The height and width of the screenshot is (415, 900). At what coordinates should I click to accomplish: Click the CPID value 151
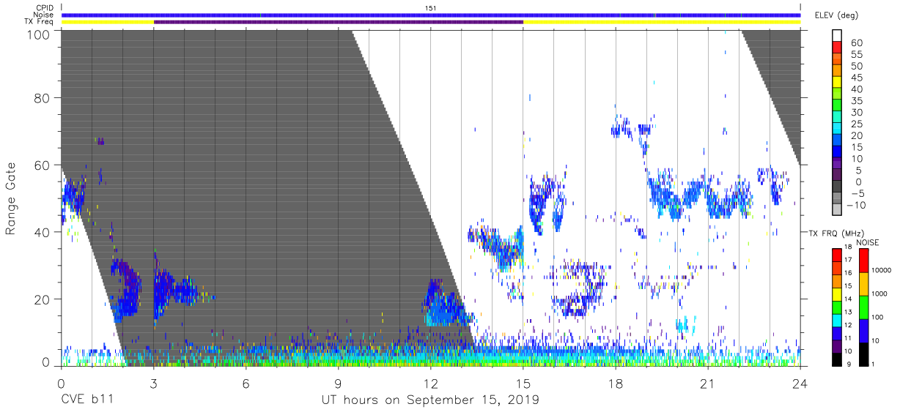431,8
